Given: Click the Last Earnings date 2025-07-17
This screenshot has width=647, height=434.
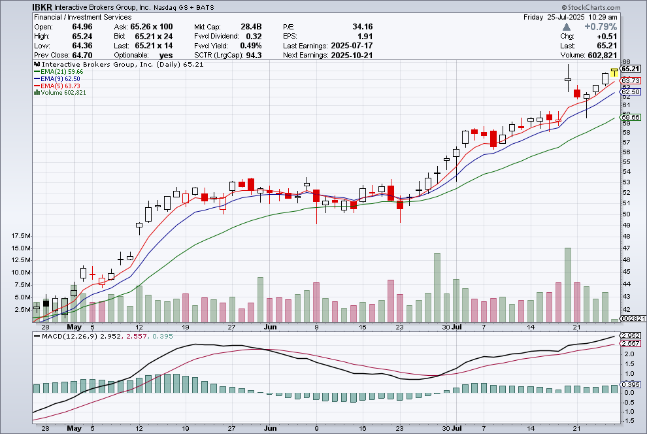Looking at the screenshot, I should click(x=352, y=46).
